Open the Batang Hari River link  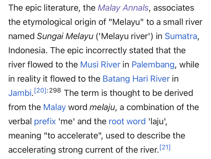(136, 79)
